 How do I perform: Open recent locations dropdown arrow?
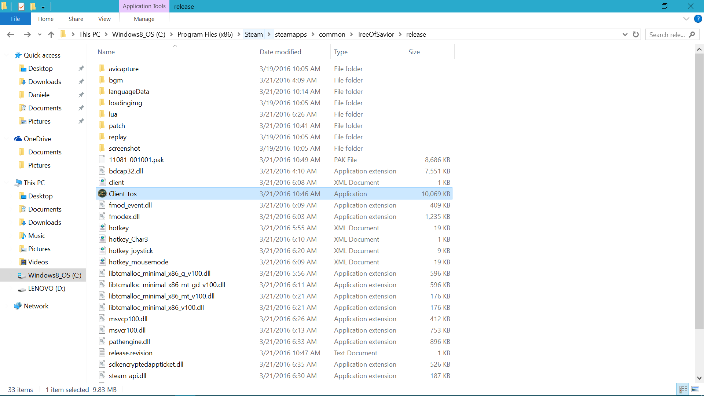(40, 34)
